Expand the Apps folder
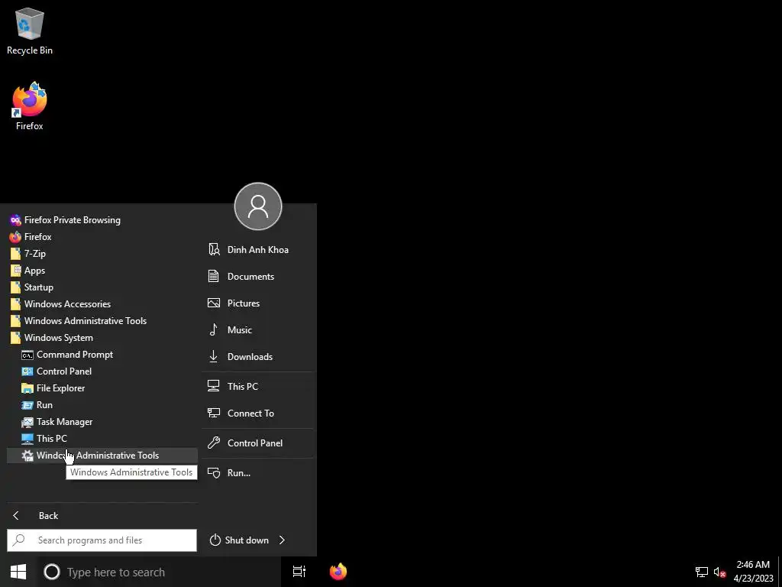Viewport: 782px width, 587px height. pos(102,271)
